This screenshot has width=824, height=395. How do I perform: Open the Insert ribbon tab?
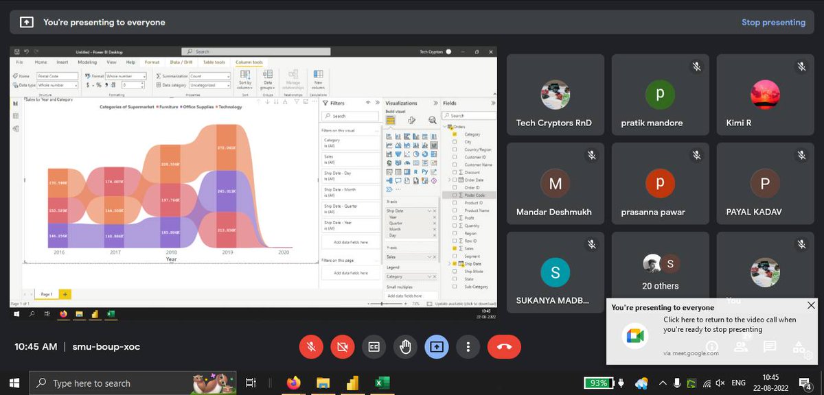pyautogui.click(x=62, y=62)
